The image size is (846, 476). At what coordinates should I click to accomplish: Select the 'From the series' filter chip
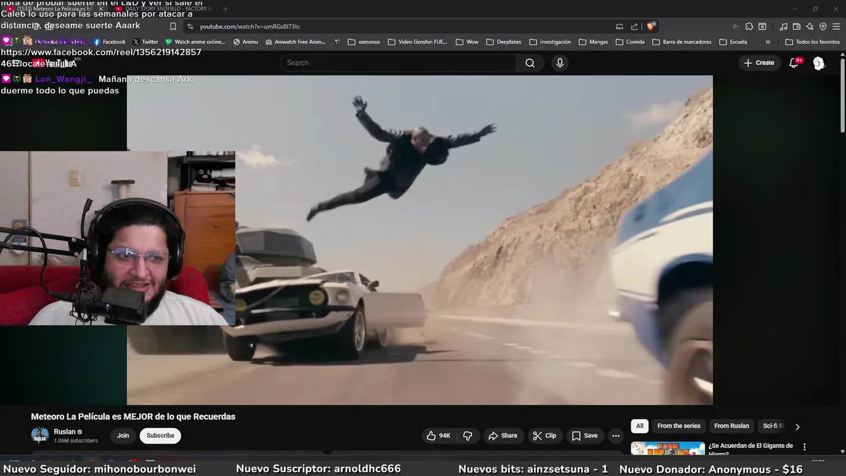[679, 426]
